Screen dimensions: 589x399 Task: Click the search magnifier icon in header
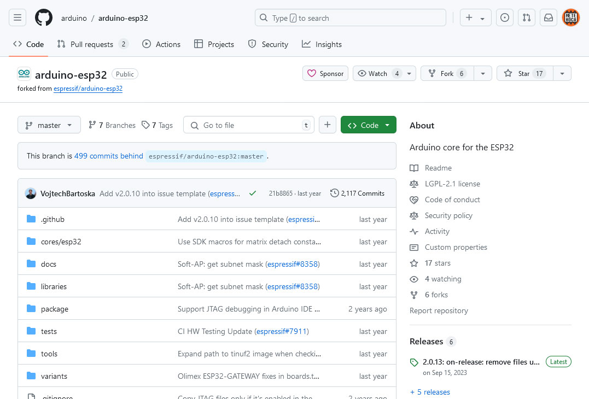[264, 17]
